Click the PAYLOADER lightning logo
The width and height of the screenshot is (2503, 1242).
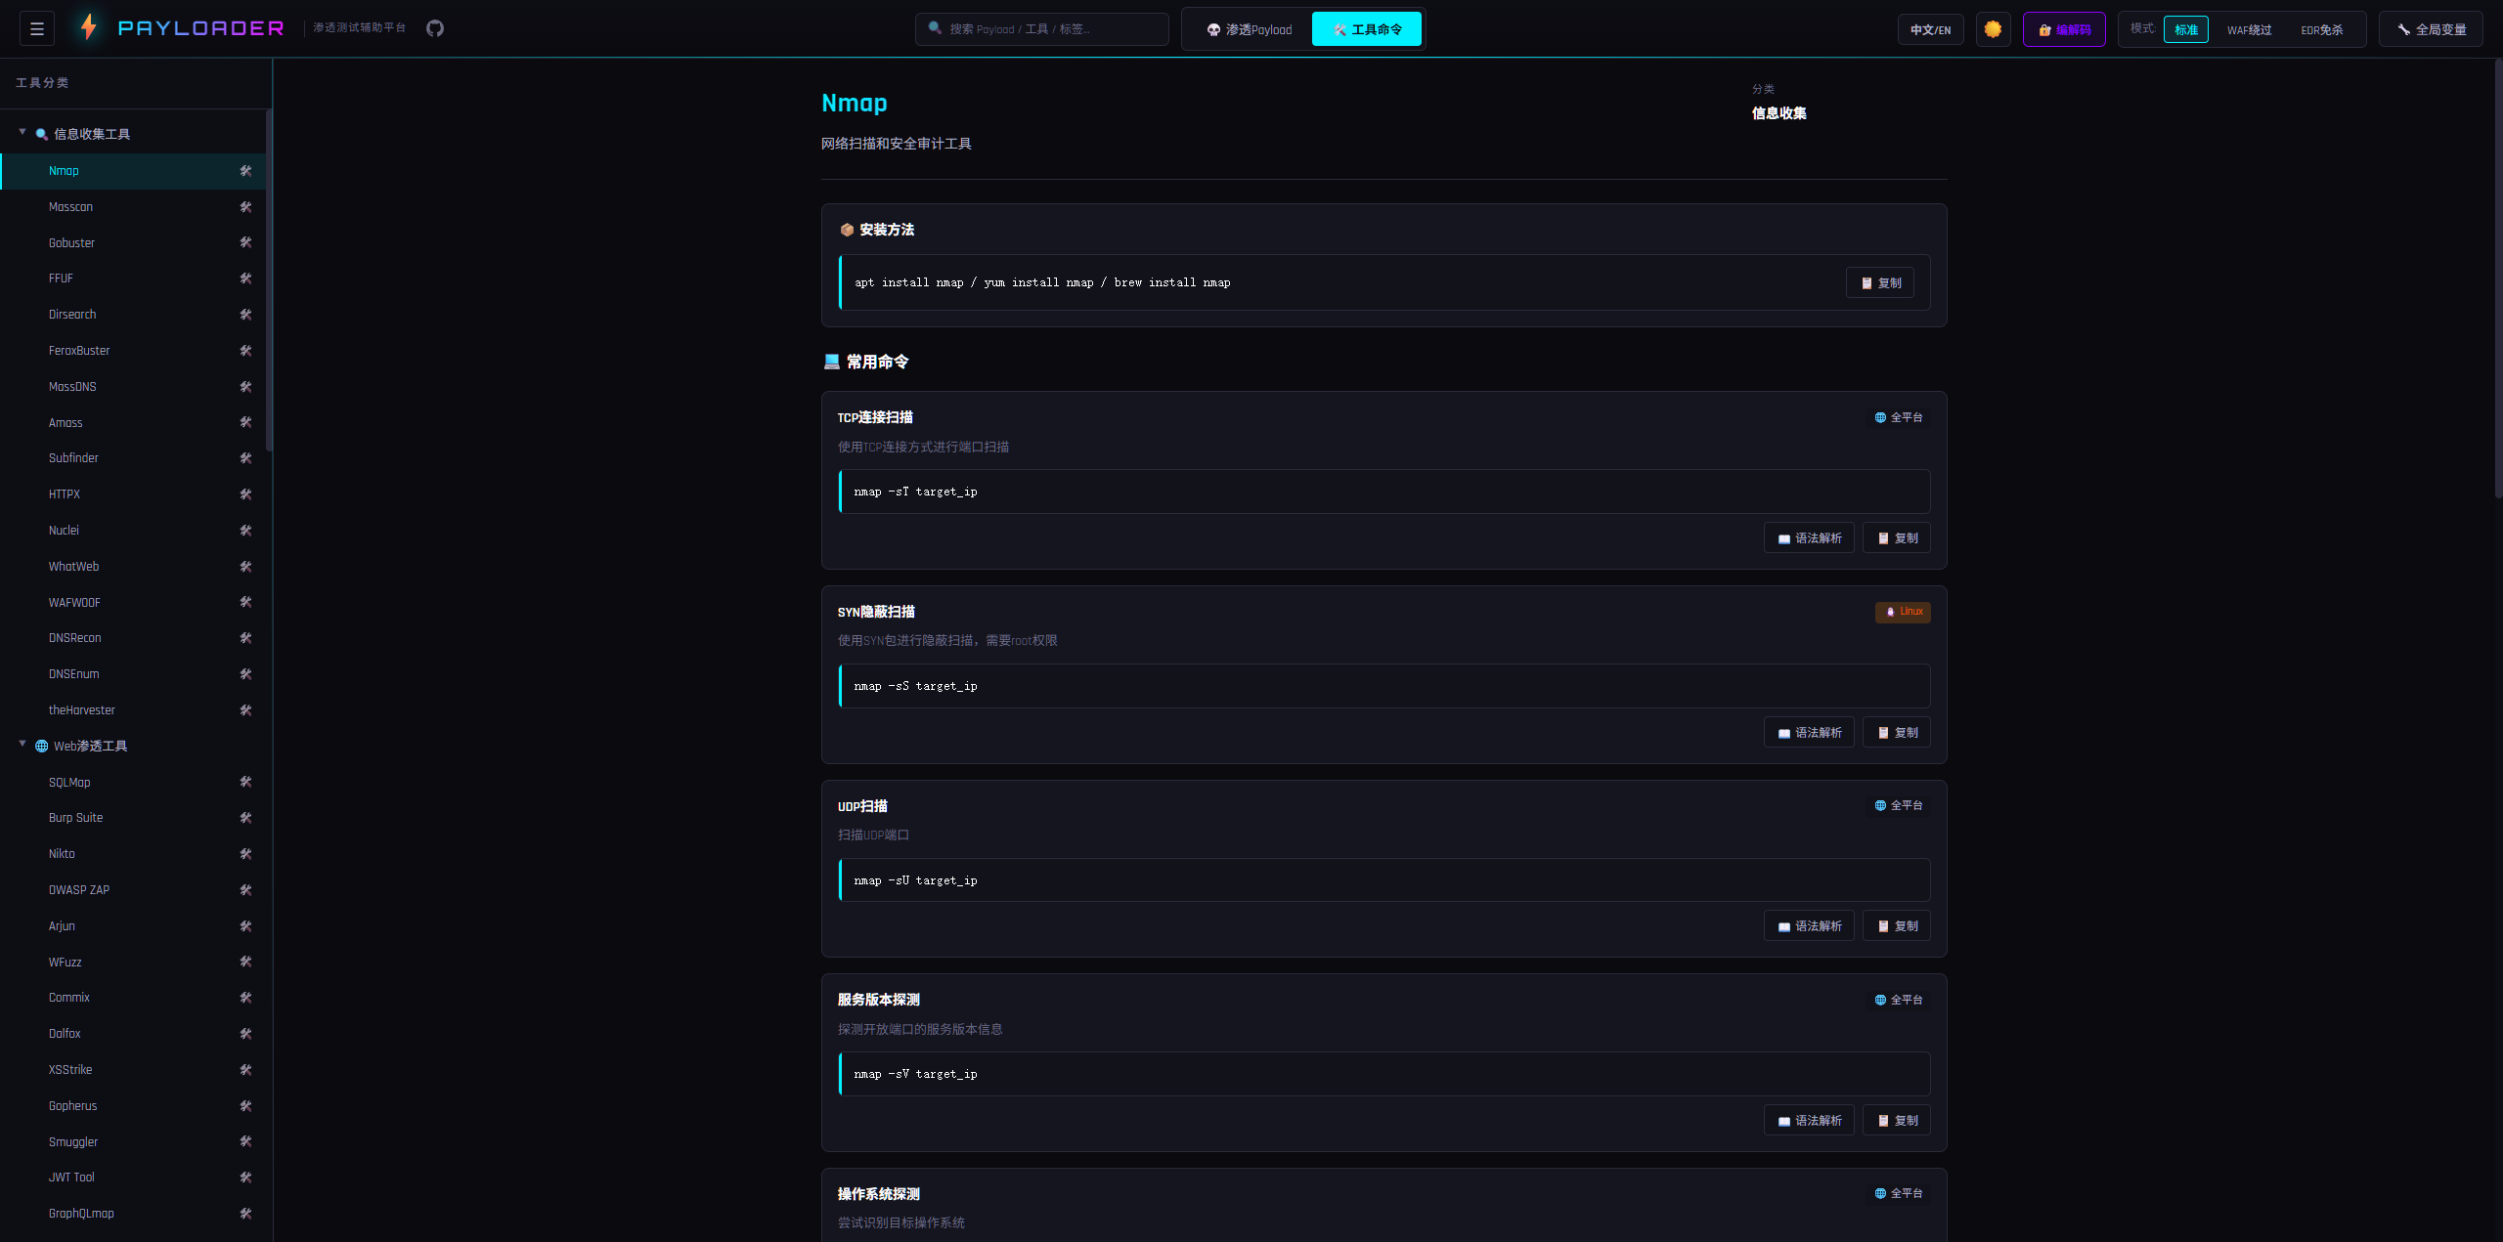point(89,27)
